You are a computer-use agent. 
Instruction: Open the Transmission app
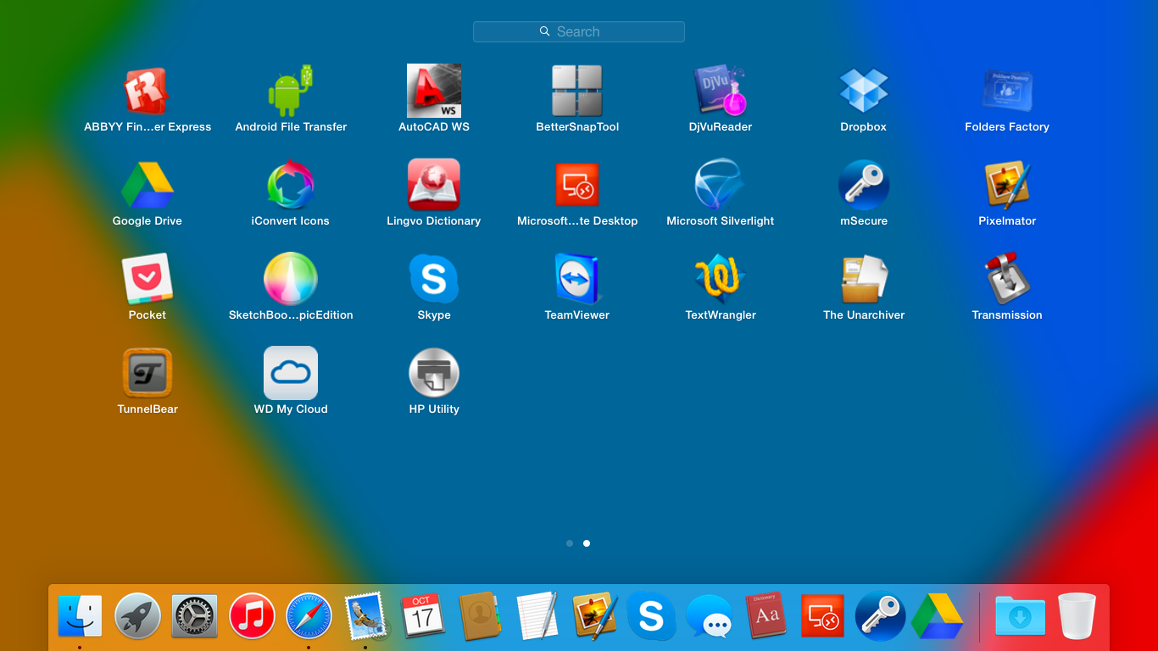click(x=1007, y=280)
